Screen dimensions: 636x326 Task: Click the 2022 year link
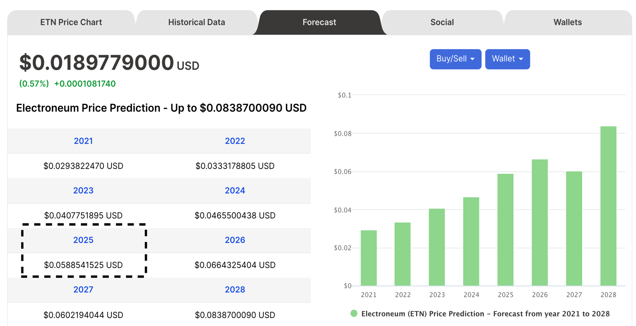point(235,141)
